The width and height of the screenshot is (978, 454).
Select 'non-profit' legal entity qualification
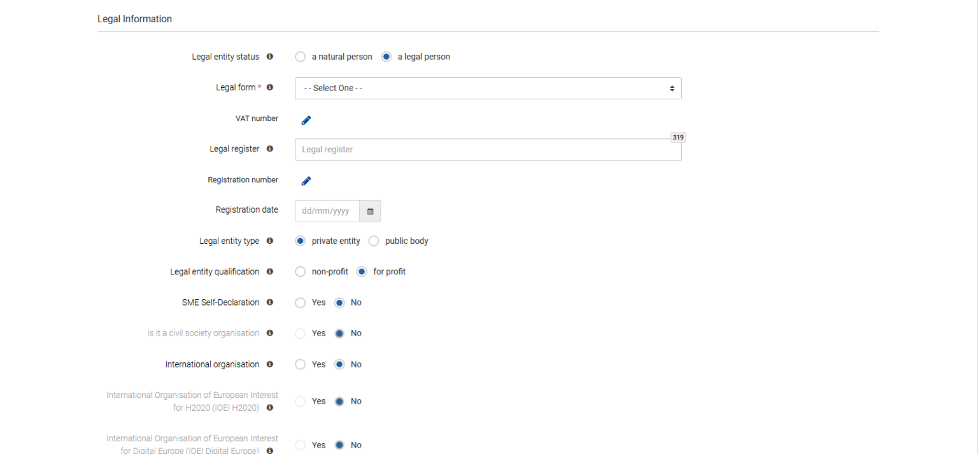(x=301, y=272)
